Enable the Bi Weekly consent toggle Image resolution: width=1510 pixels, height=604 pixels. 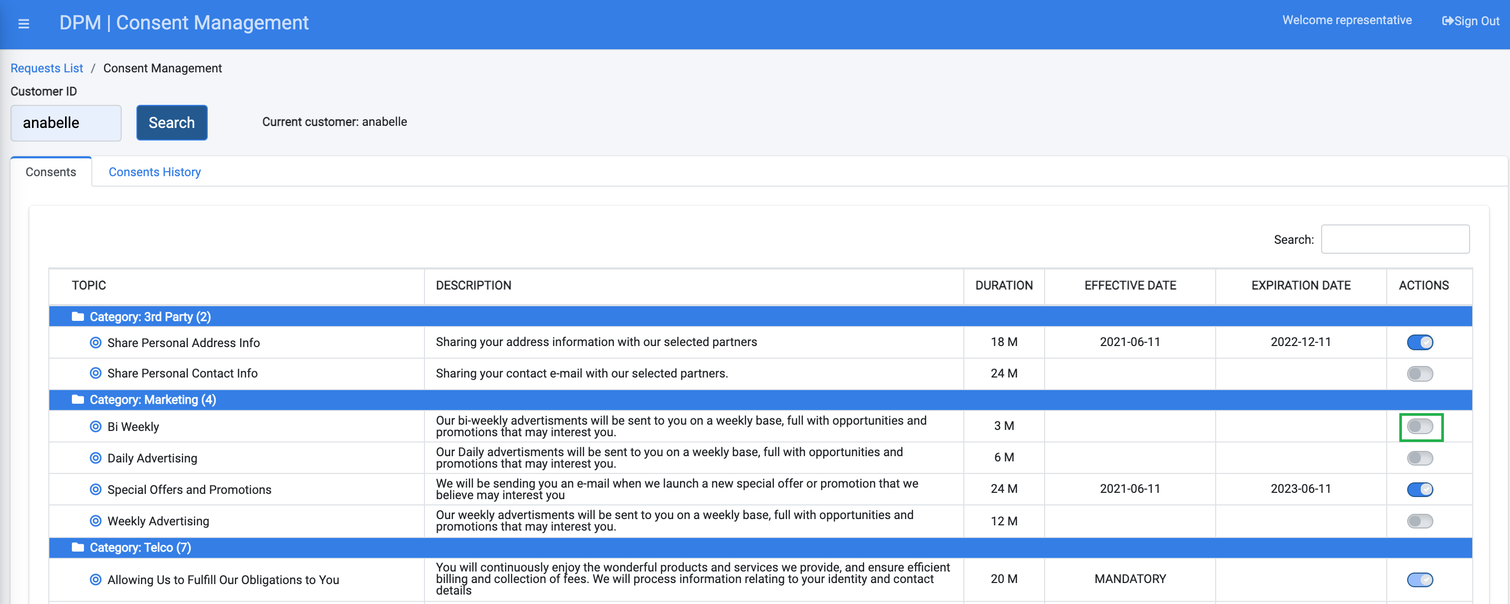1420,426
